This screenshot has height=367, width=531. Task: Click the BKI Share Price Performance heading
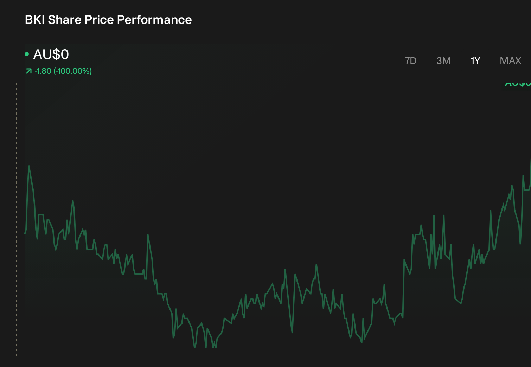(108, 20)
